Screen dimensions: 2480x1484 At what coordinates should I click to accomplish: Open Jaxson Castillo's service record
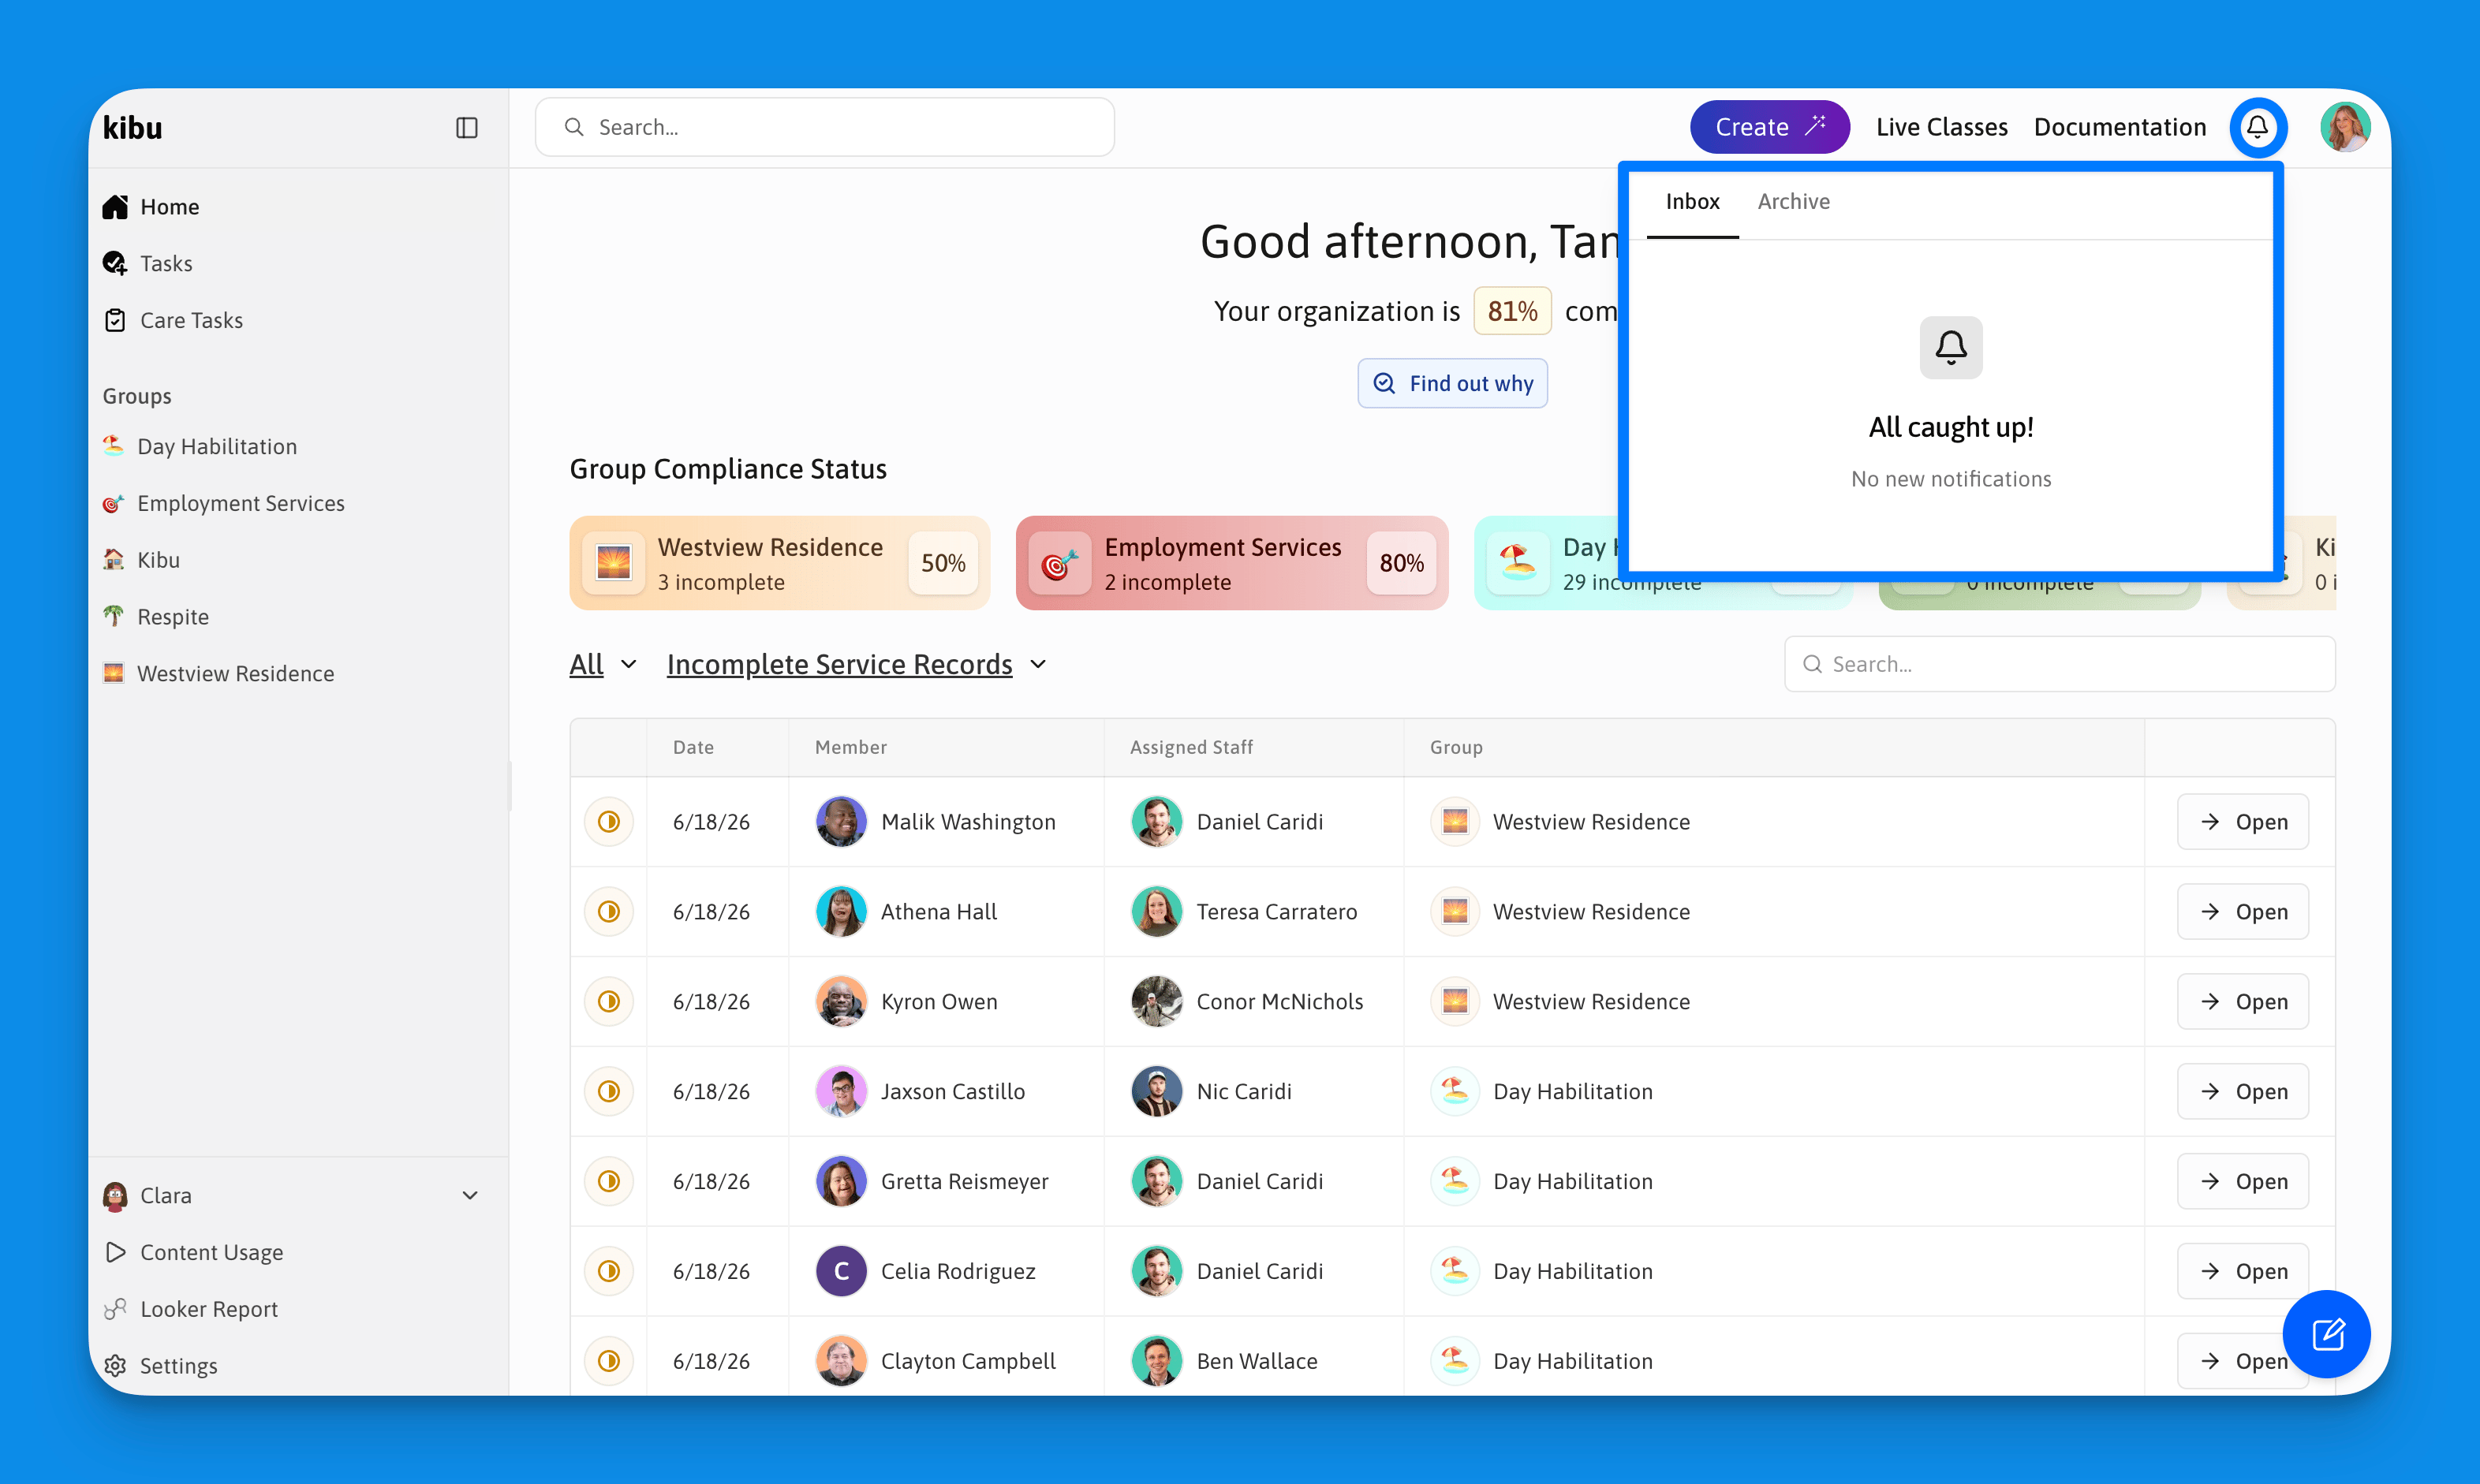2243,1092
